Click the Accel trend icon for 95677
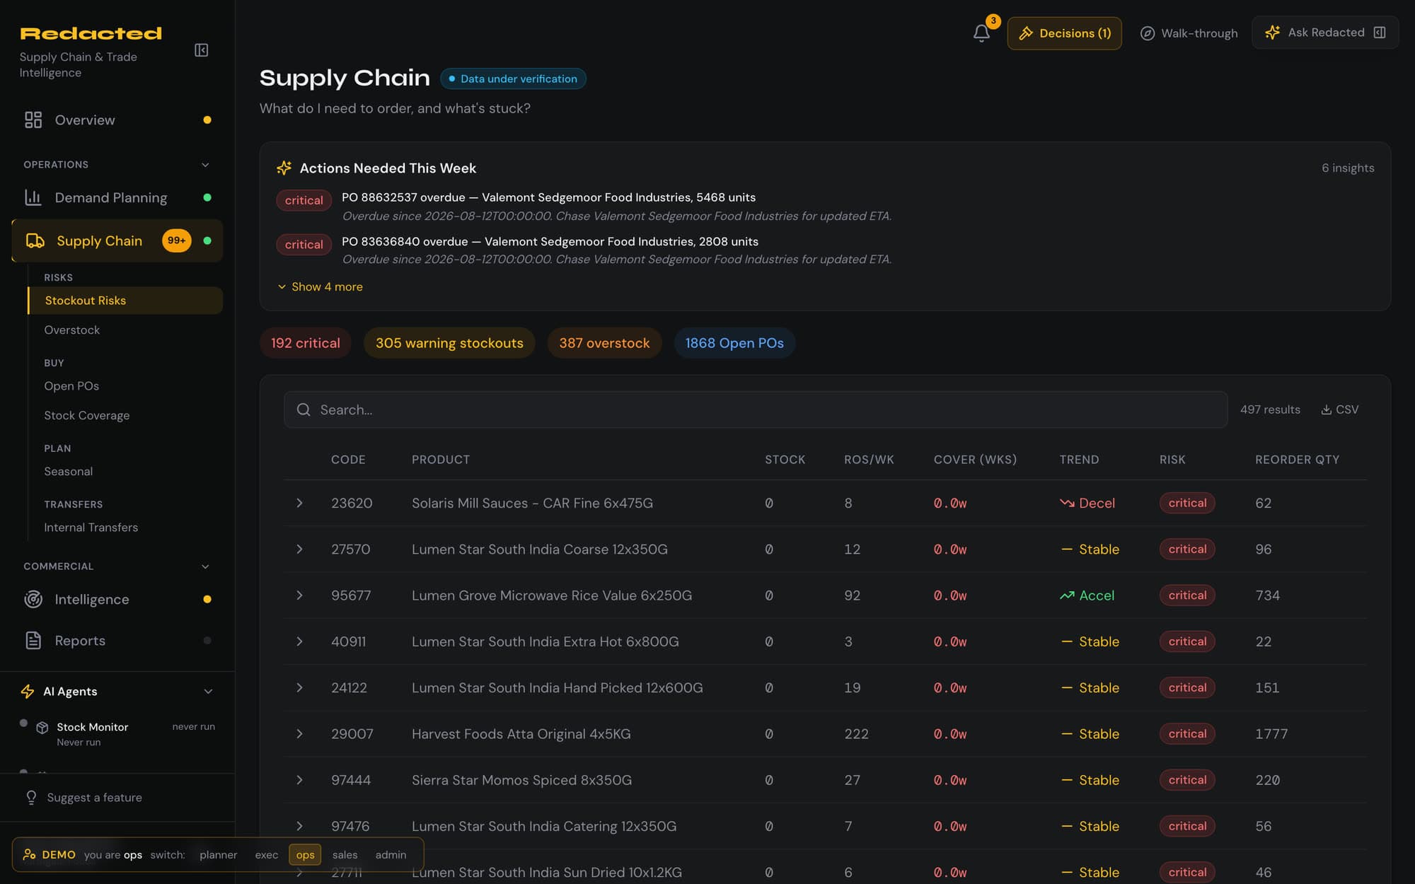This screenshot has width=1415, height=884. (1067, 595)
